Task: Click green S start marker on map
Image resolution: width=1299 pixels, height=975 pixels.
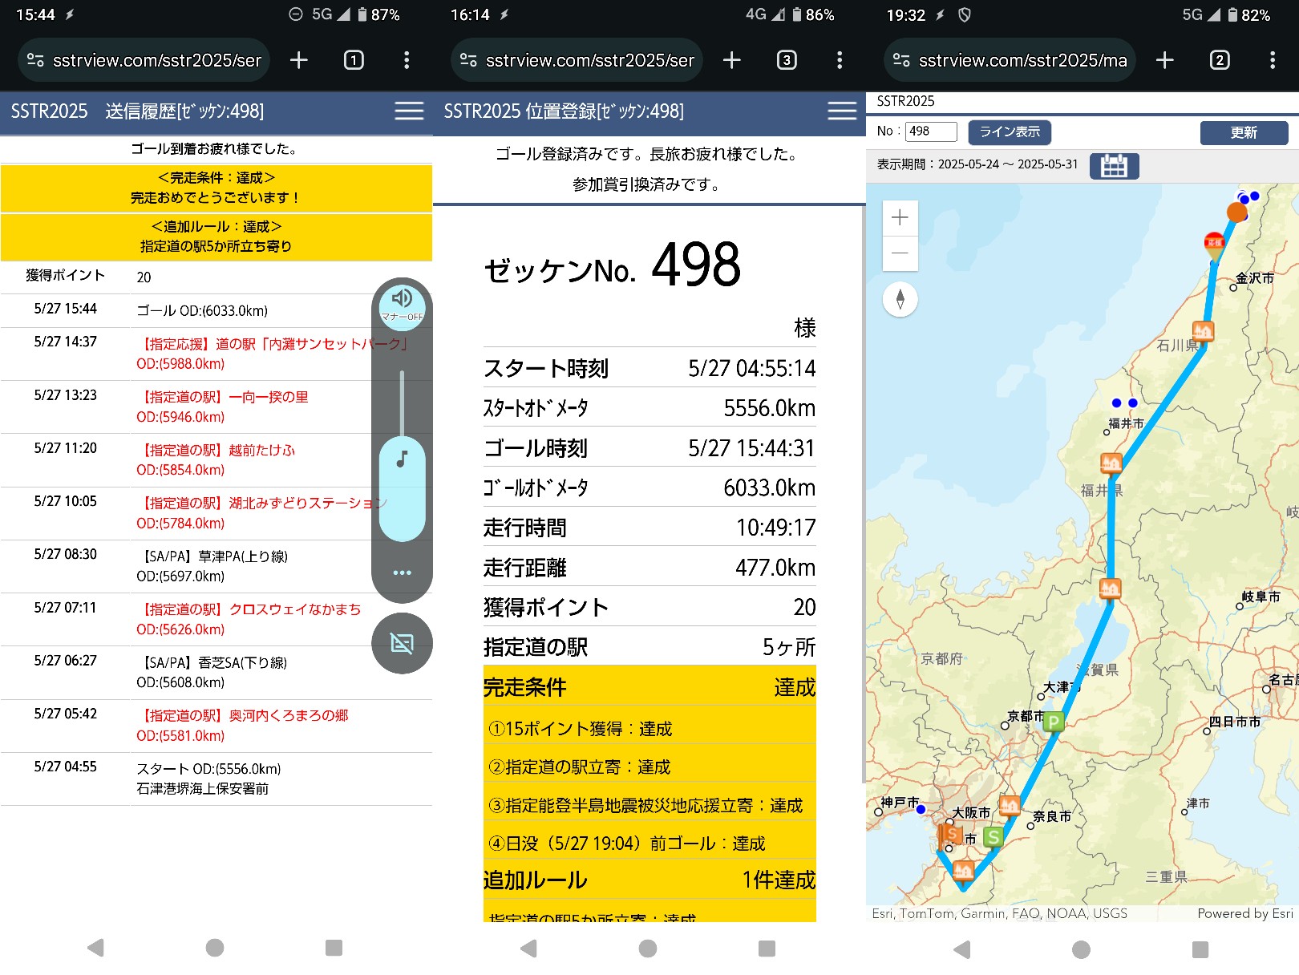Action: tap(993, 838)
